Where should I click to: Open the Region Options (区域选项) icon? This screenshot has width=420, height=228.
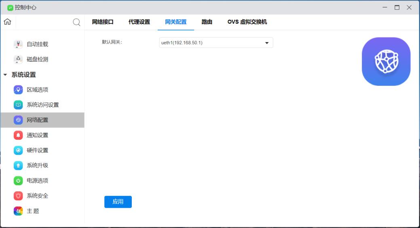(x=18, y=89)
